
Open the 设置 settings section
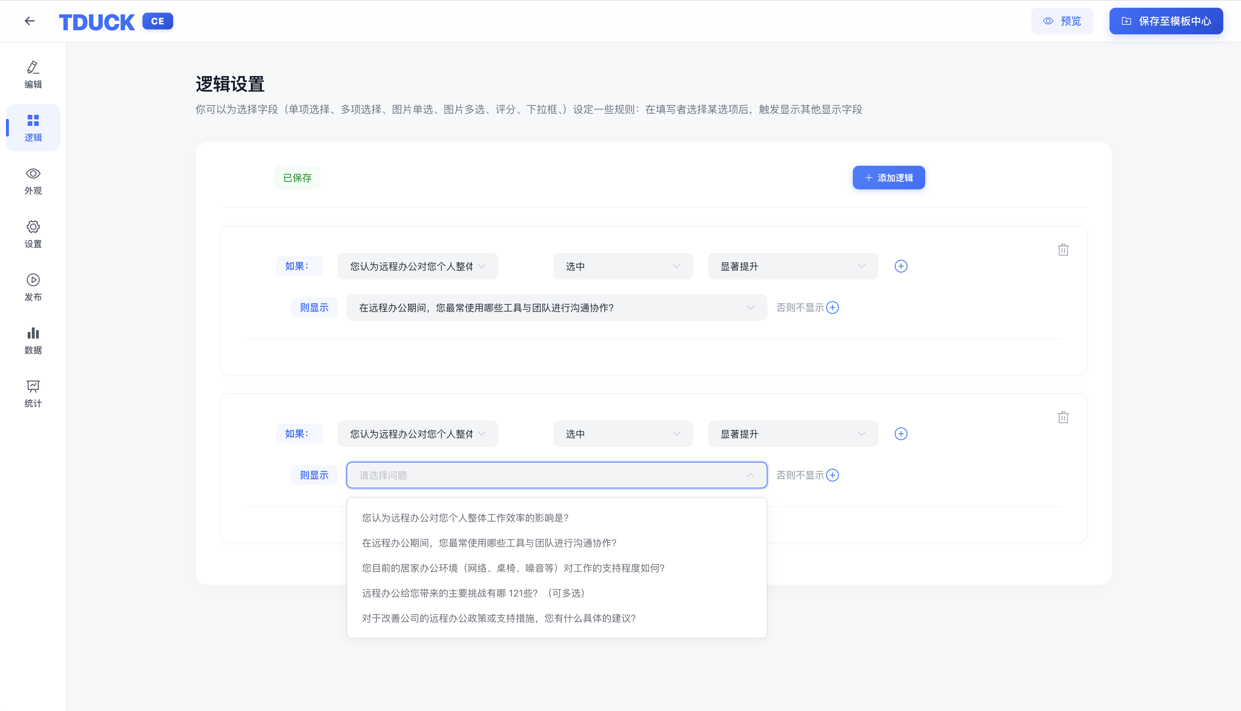click(33, 234)
